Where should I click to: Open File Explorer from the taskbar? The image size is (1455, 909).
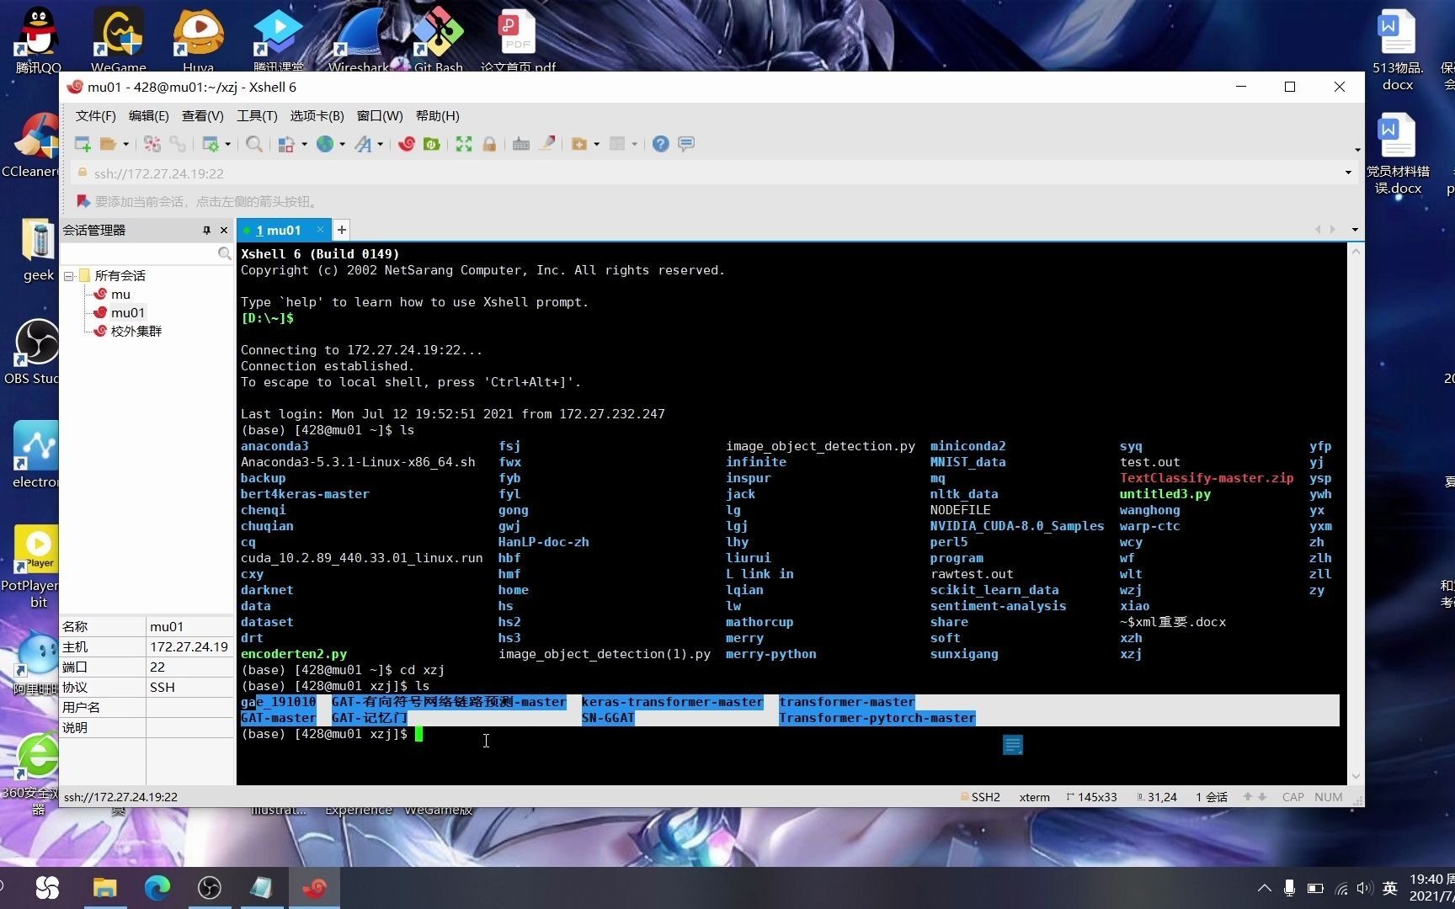pyautogui.click(x=104, y=887)
